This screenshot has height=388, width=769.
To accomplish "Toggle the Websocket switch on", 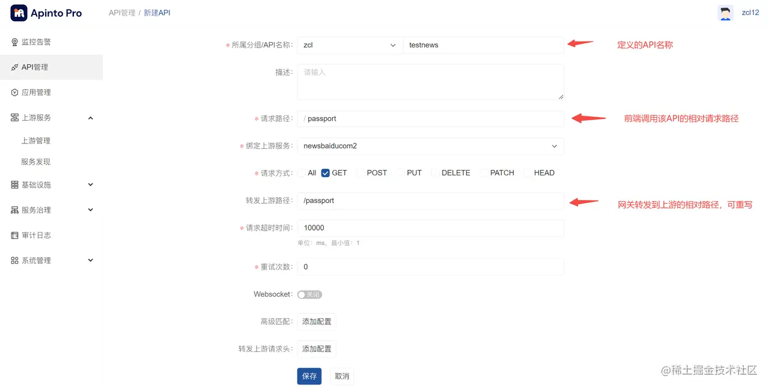I will click(310, 294).
